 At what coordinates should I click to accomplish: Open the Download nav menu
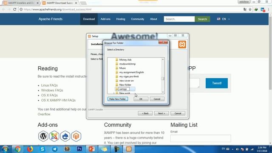pos(89,19)
